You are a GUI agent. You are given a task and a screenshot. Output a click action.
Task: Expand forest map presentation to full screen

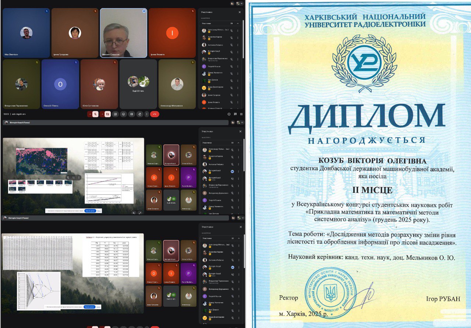pyautogui.click(x=140, y=213)
